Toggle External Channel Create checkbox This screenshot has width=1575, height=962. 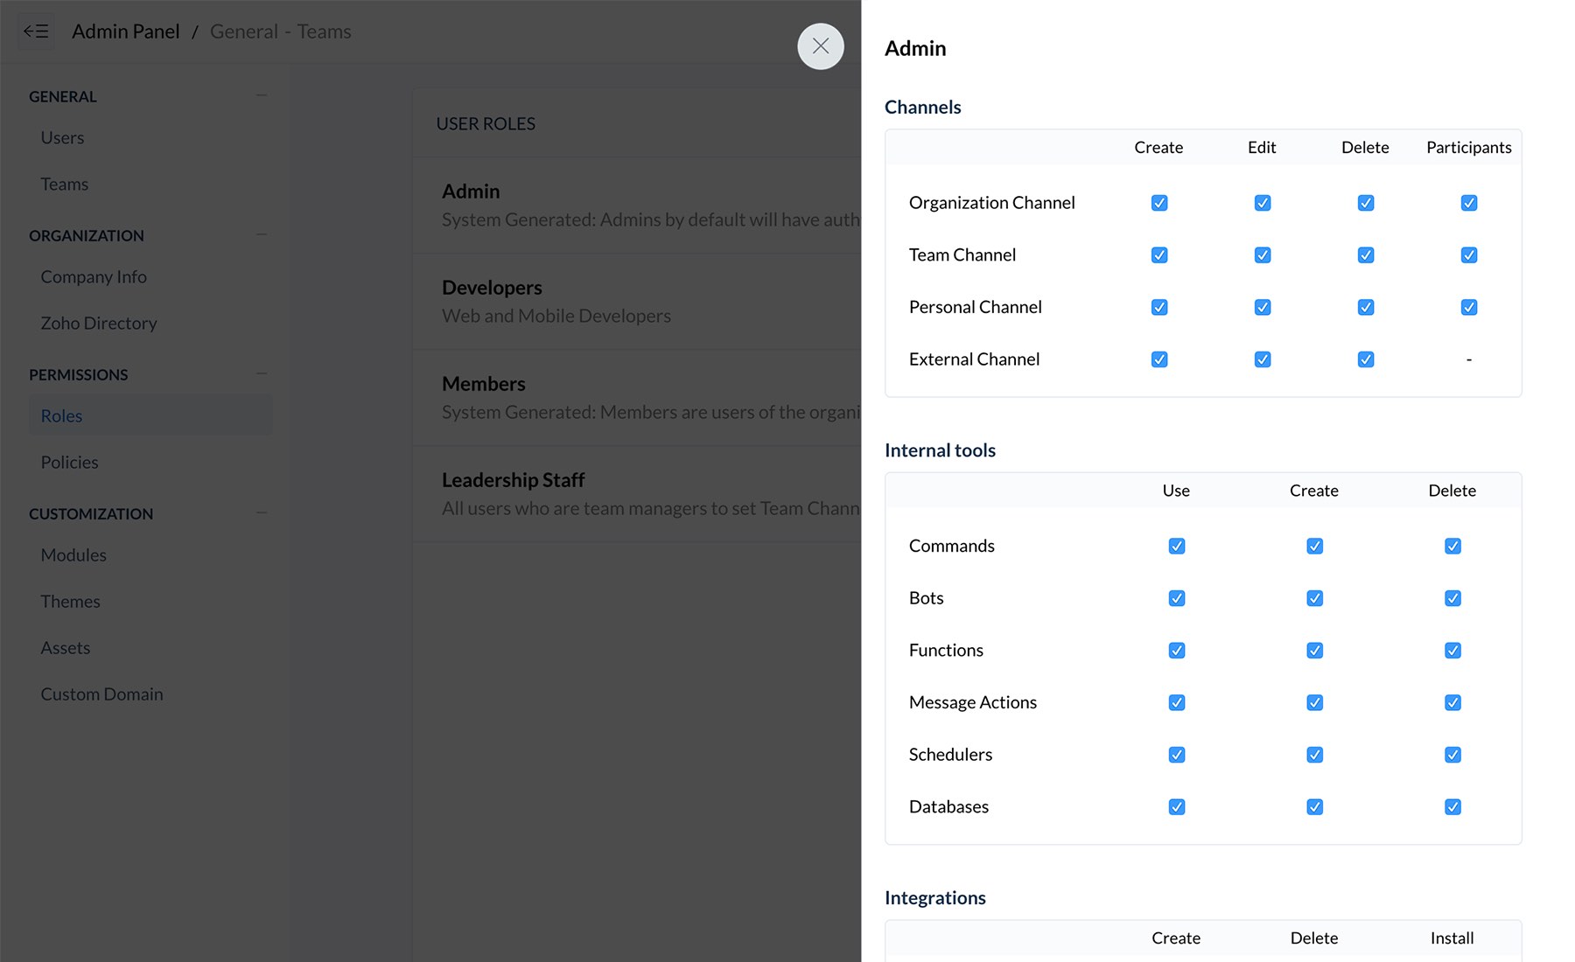1159,359
